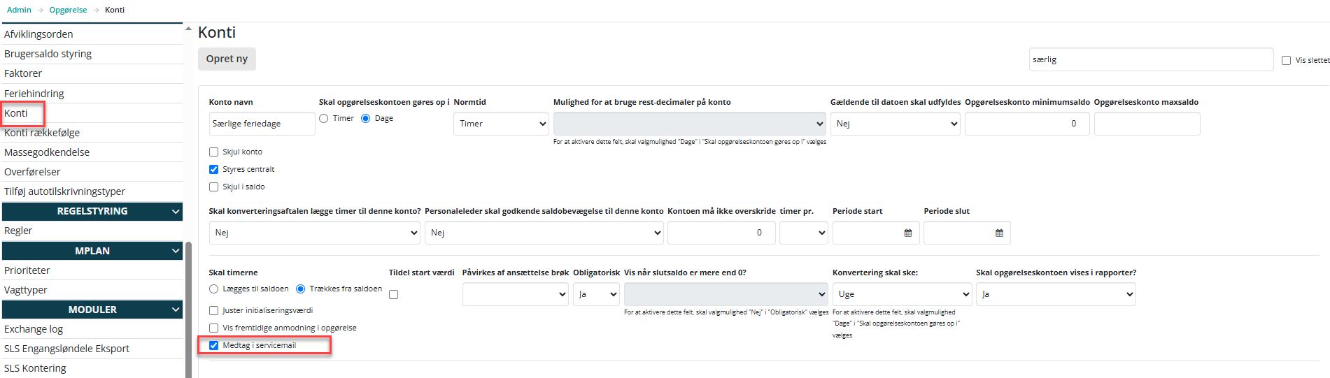Click the search field containing særlig
This screenshot has width=1330, height=378.
tap(1150, 59)
